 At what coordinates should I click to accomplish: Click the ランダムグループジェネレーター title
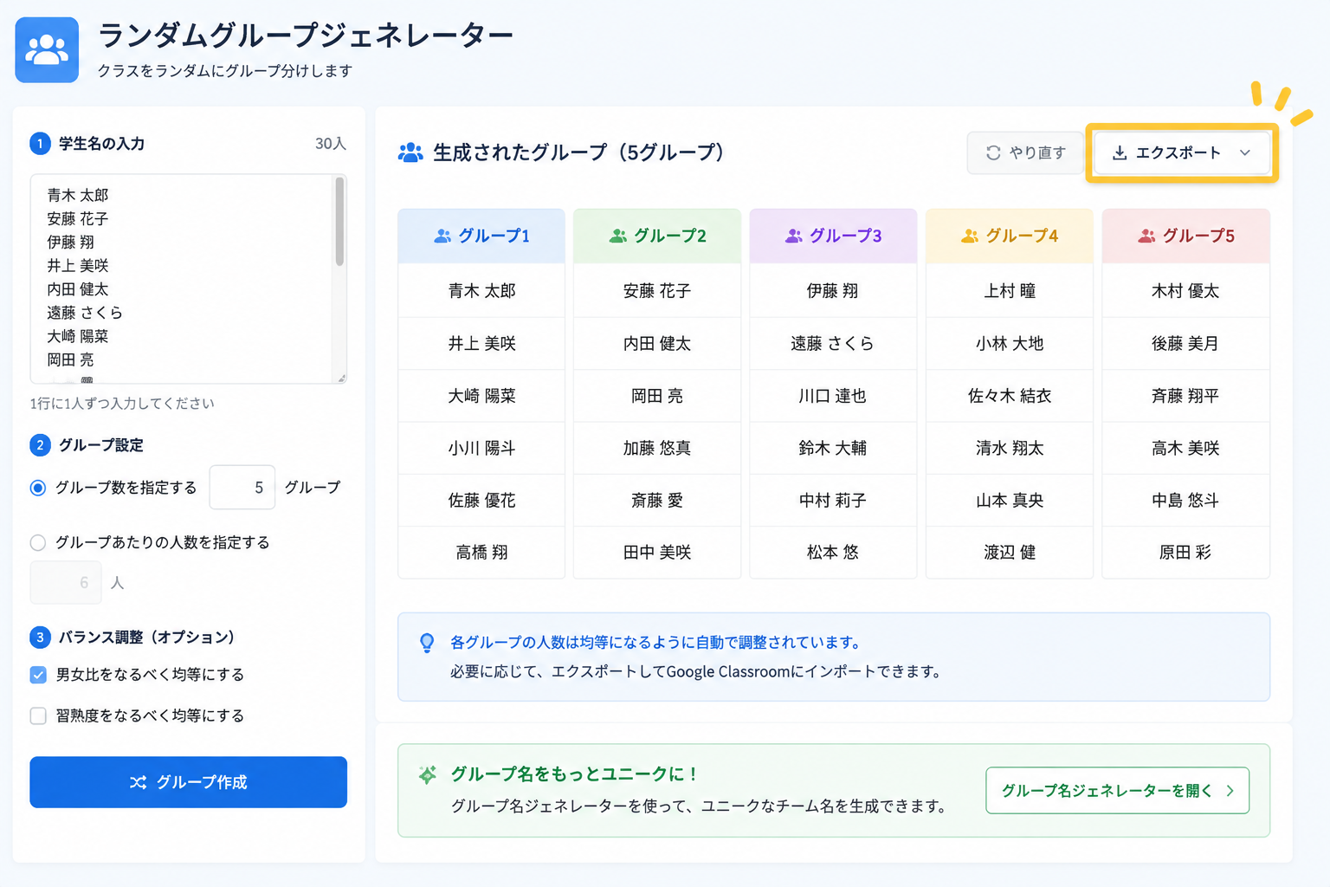coord(306,36)
